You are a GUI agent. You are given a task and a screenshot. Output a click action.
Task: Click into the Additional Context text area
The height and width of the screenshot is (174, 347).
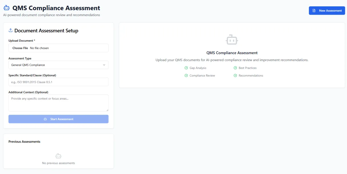tap(58, 103)
